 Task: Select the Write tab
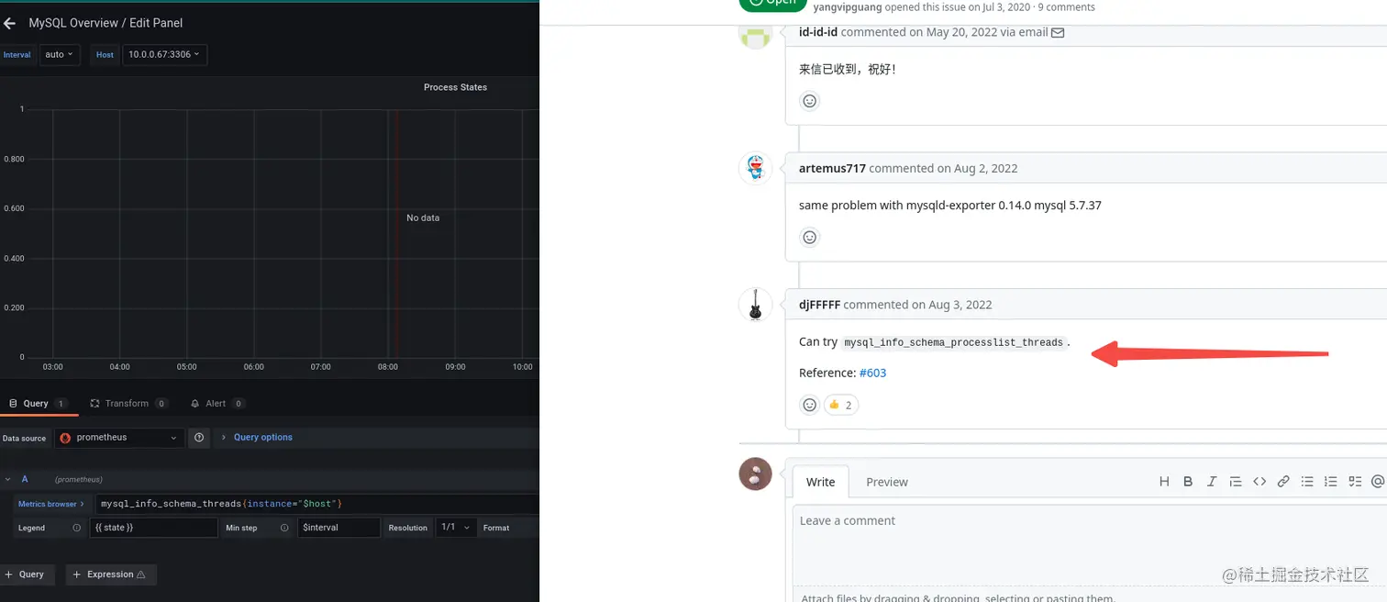820,482
